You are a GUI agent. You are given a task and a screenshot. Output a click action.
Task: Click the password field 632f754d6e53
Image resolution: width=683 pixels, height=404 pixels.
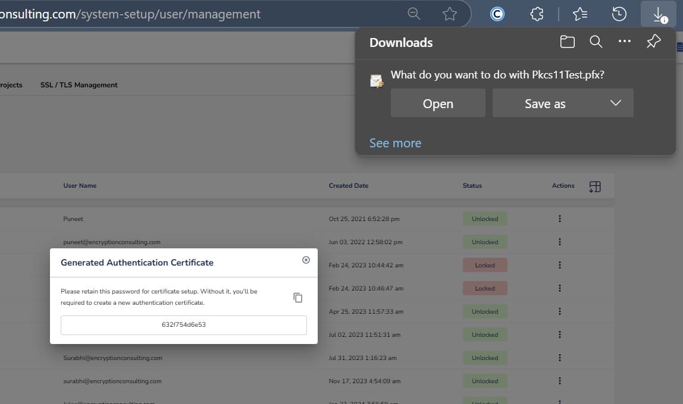click(184, 325)
